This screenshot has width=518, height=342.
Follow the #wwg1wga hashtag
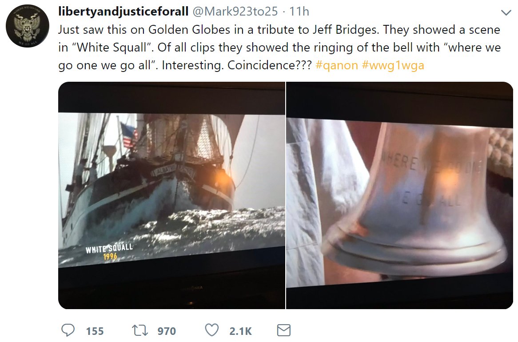pyautogui.click(x=393, y=65)
